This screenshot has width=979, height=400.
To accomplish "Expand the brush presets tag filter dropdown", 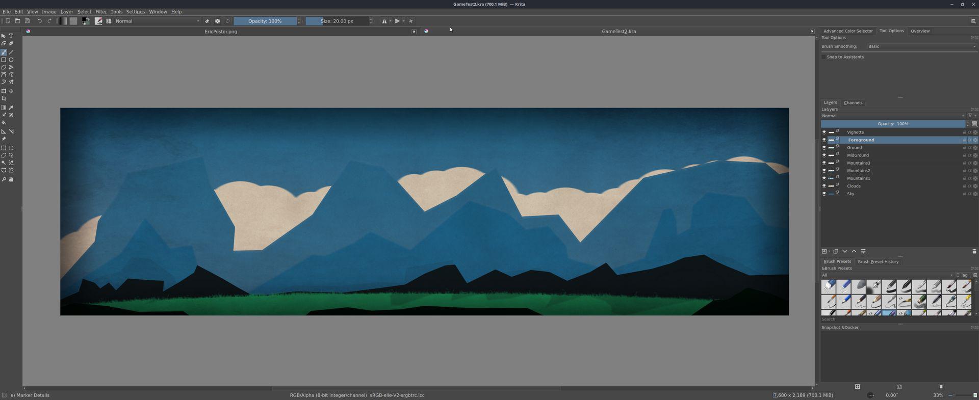I will [887, 275].
